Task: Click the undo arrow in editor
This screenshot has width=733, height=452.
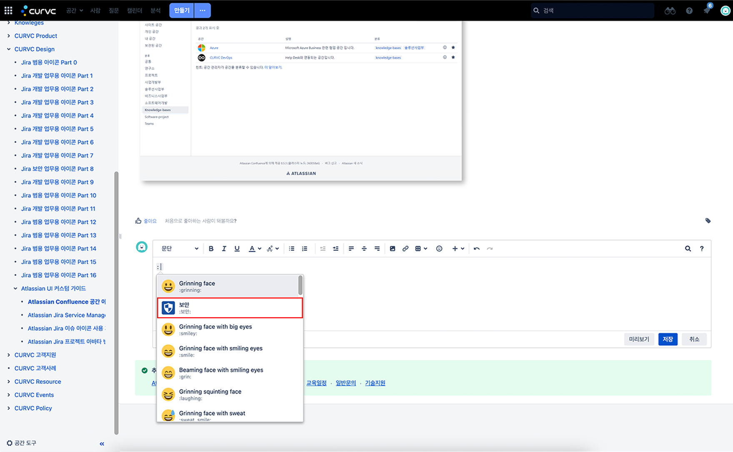Action: [476, 249]
